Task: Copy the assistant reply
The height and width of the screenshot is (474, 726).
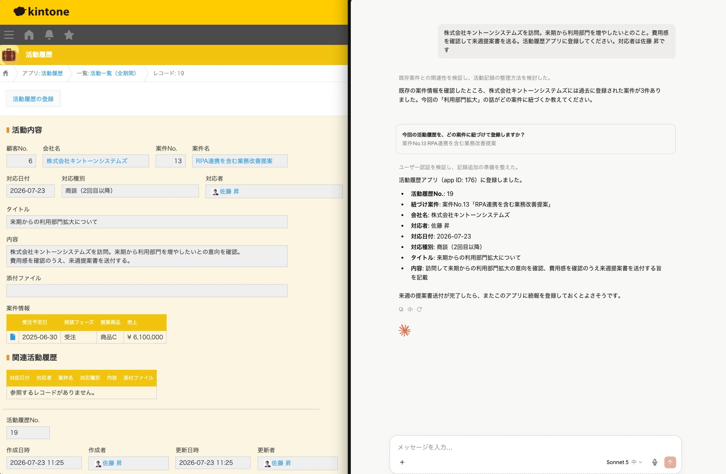Action: coord(401,309)
